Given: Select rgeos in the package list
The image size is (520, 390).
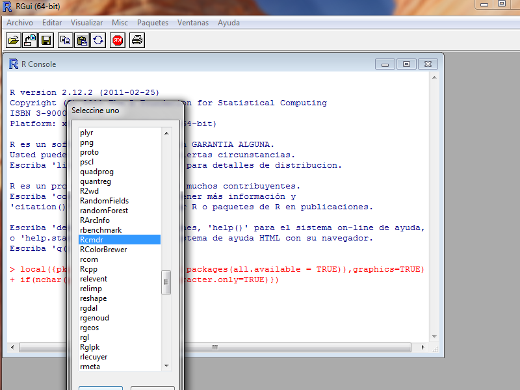Looking at the screenshot, I should pyautogui.click(x=120, y=328).
